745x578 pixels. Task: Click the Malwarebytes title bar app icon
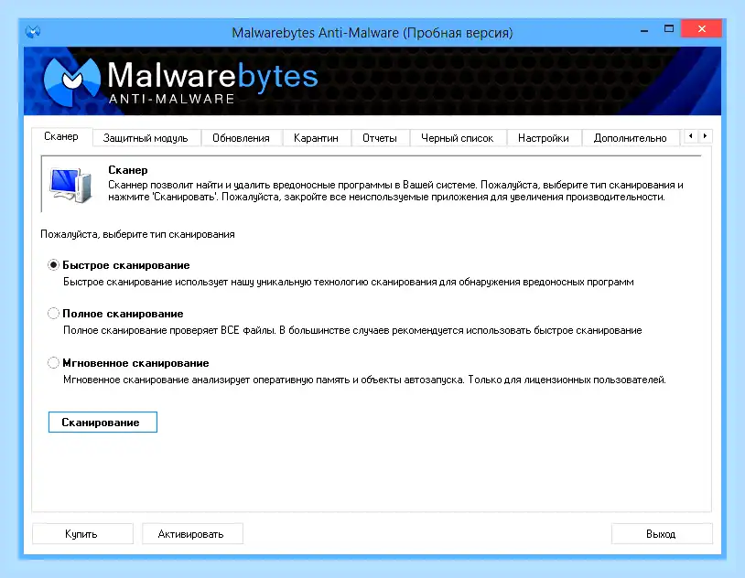pos(33,32)
